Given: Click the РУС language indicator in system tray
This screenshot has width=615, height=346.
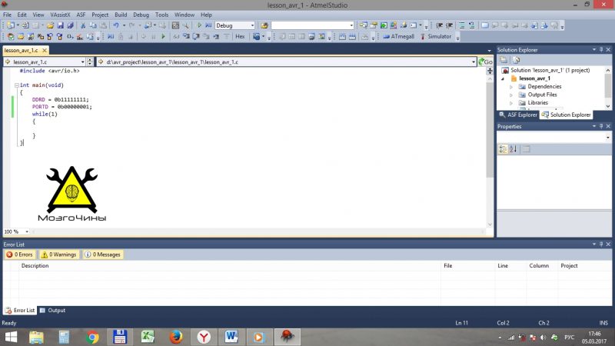Looking at the screenshot, I should click(569, 338).
